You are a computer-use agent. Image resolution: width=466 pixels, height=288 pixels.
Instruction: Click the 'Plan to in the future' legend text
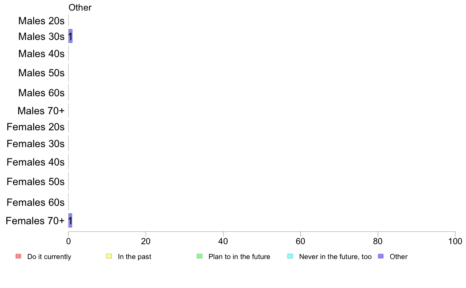click(x=239, y=257)
